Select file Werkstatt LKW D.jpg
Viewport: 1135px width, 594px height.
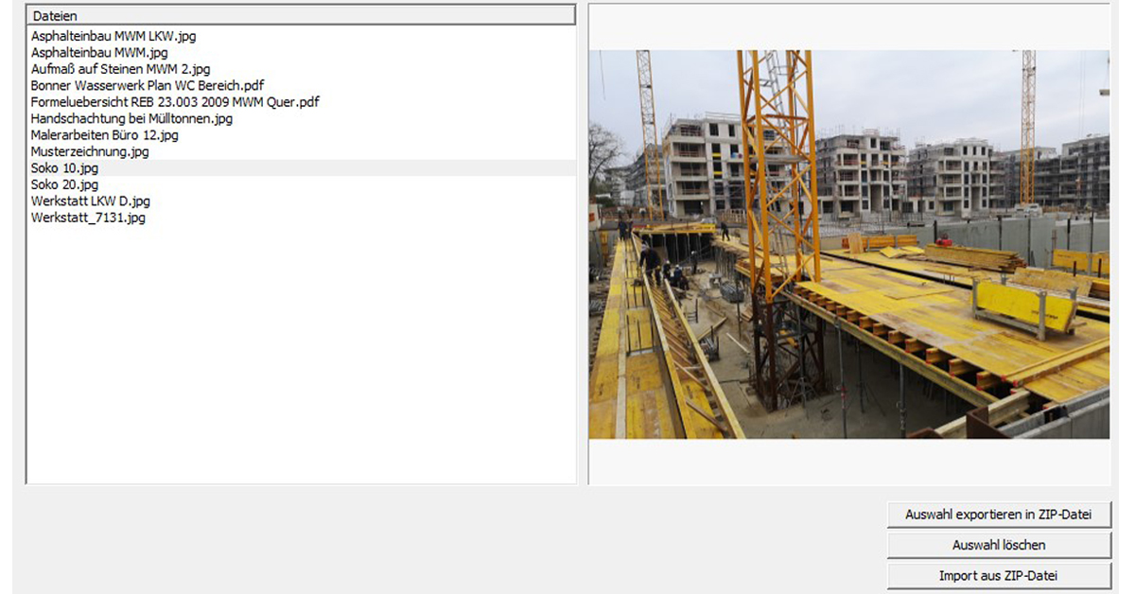(90, 201)
